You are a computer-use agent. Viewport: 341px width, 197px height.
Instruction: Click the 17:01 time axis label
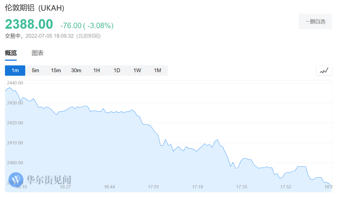point(154,187)
